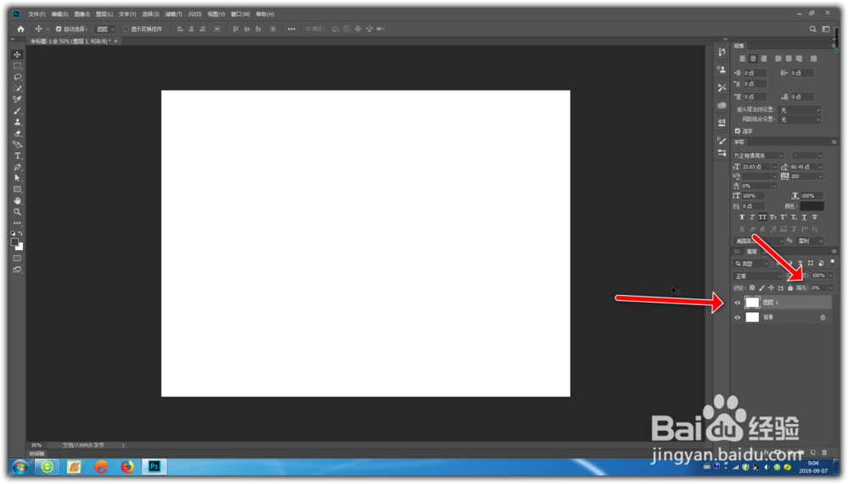The image size is (848, 484).
Task: Open Firefox from the Windows taskbar
Action: pyautogui.click(x=127, y=466)
